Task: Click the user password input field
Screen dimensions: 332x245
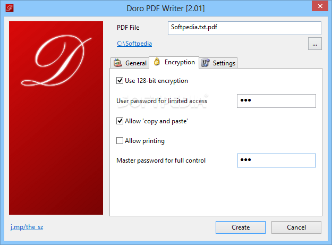Action: (x=276, y=101)
